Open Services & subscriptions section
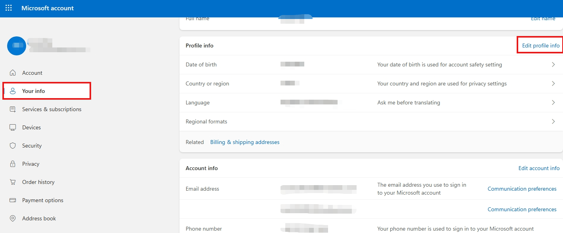This screenshot has width=563, height=233. [52, 109]
